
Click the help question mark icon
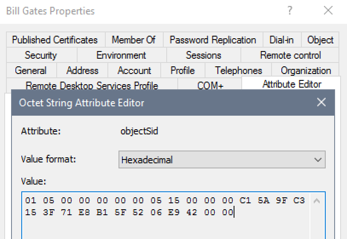290,10
